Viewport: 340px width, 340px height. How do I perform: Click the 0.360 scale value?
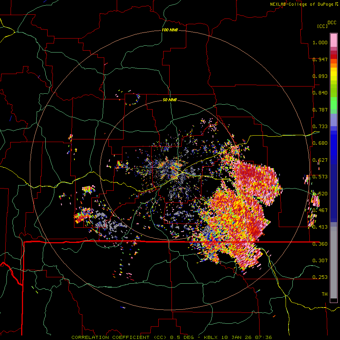pos(320,244)
